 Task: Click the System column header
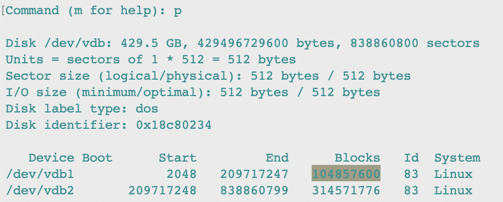(x=457, y=158)
